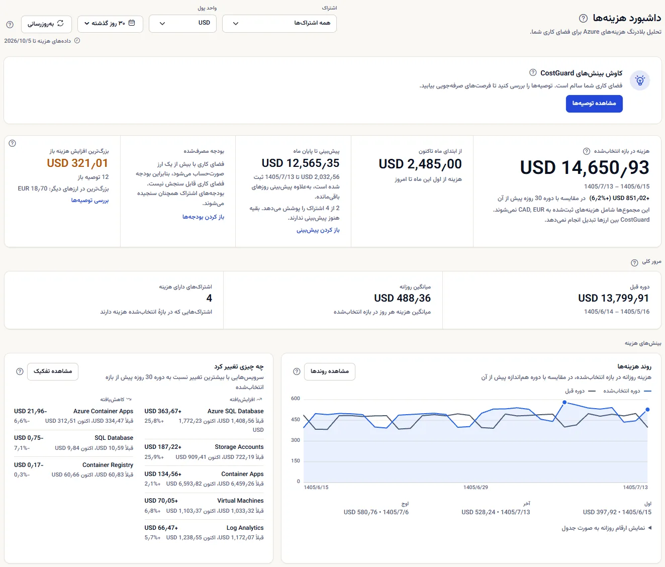The width and height of the screenshot is (665, 567).
Task: Click help icon next to مرور کلی
Action: (635, 262)
